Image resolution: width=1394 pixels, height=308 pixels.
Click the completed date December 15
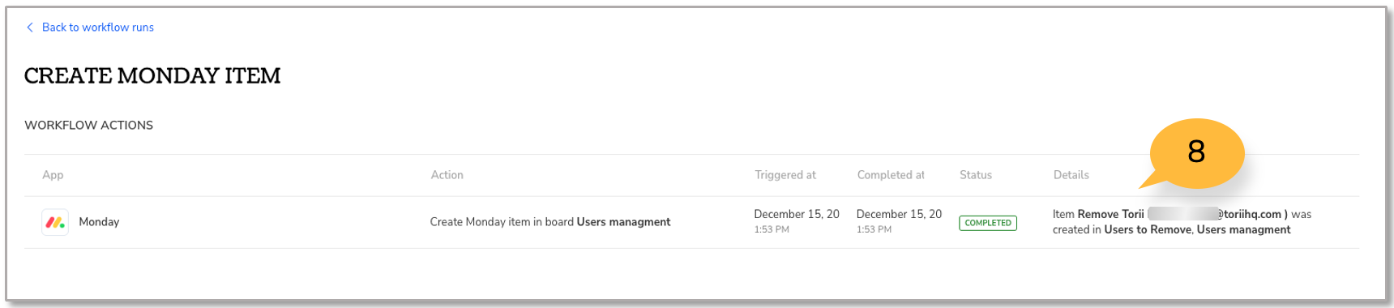(x=899, y=214)
